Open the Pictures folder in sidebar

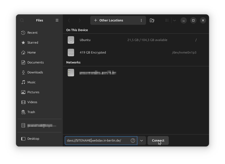pos(33,92)
